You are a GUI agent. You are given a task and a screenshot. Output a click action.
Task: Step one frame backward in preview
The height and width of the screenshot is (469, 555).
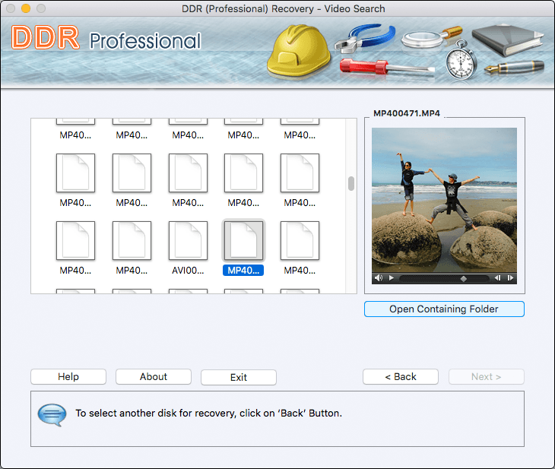coord(497,278)
